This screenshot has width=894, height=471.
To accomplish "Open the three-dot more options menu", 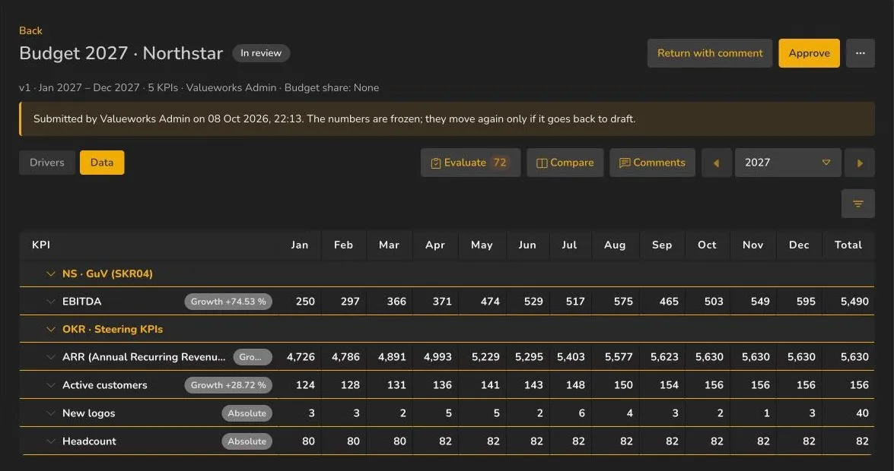I will [x=860, y=53].
